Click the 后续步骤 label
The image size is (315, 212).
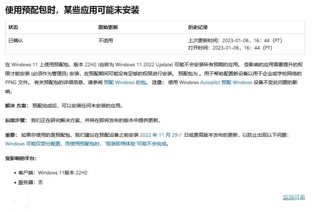16,120
